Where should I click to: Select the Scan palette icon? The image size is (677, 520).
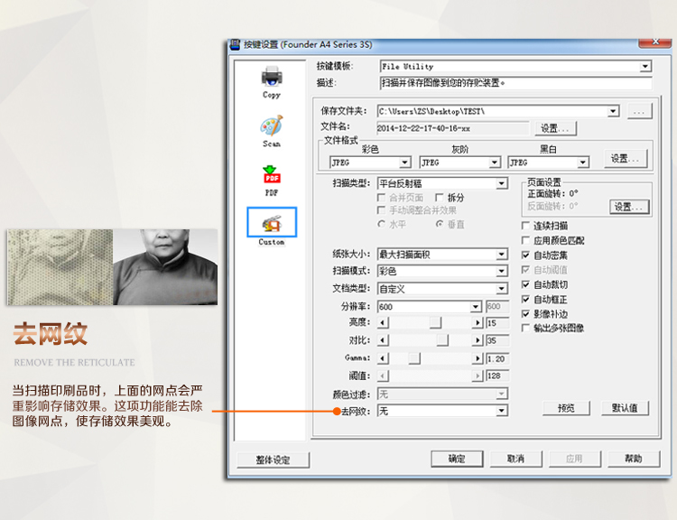point(272,126)
